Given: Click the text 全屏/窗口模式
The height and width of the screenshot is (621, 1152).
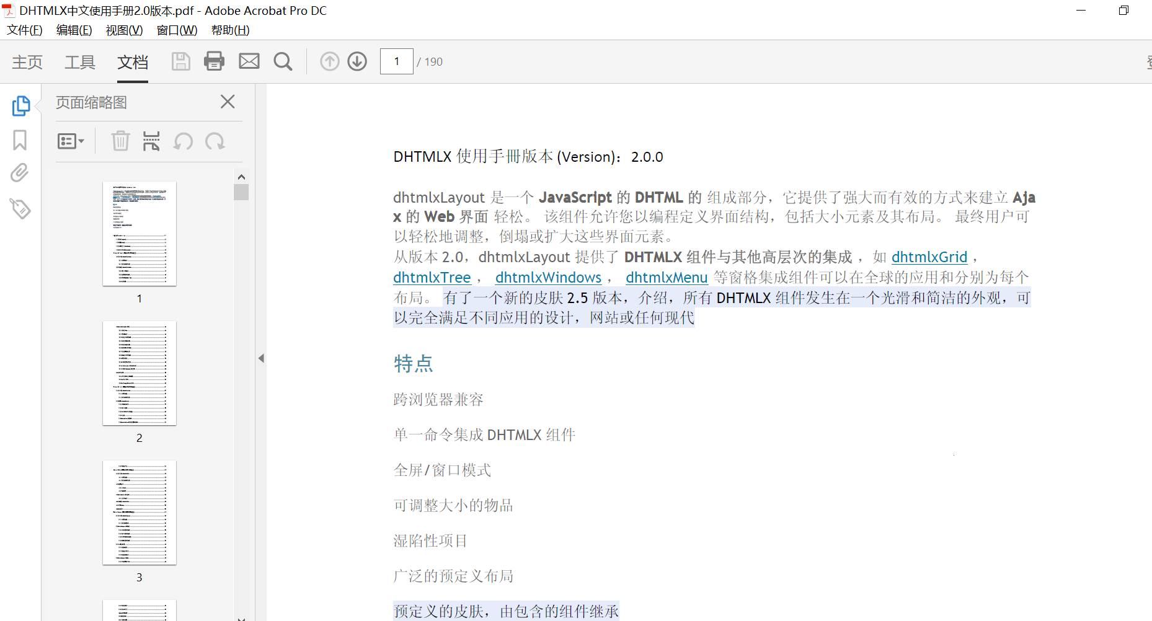Looking at the screenshot, I should 442,470.
